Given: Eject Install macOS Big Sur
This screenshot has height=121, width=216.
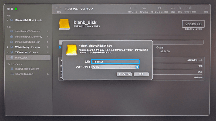Looking at the screenshot, I should pyautogui.click(x=48, y=42).
